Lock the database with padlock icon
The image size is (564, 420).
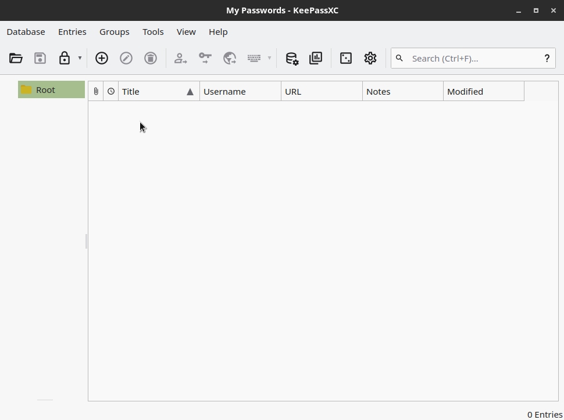click(x=65, y=58)
